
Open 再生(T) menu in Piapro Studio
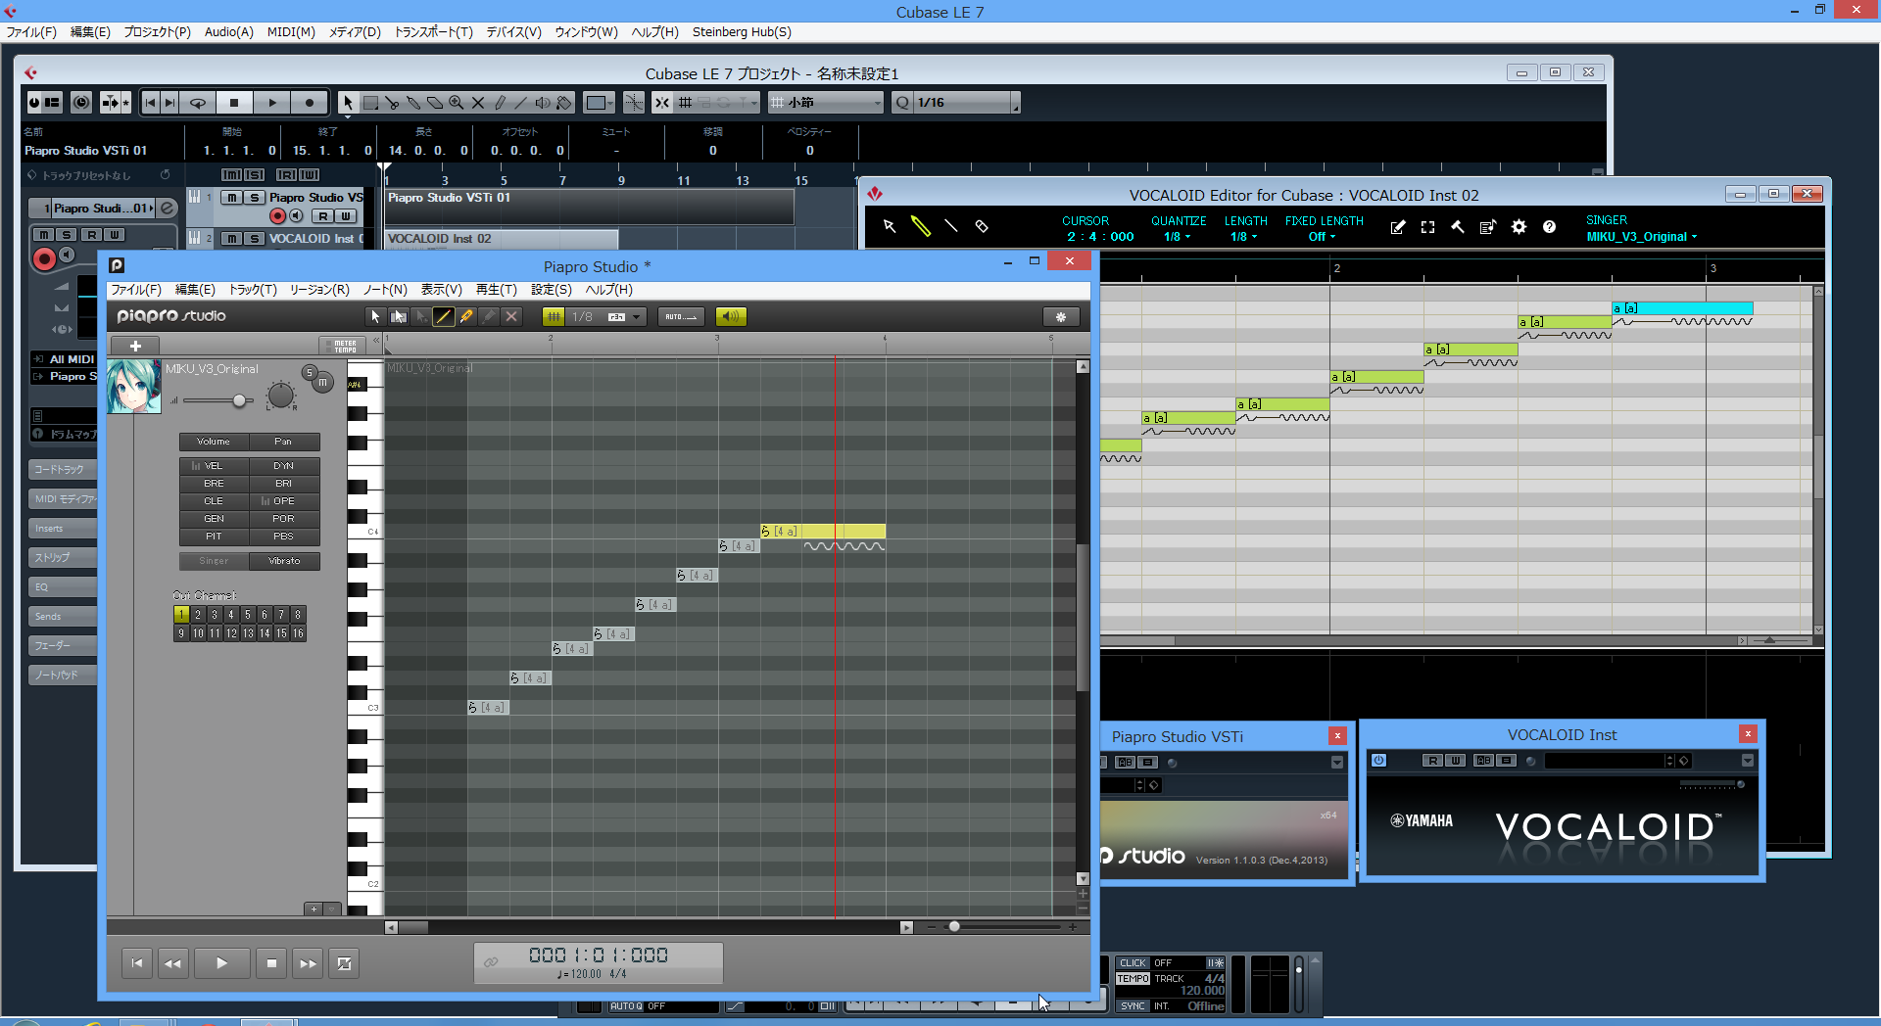(x=496, y=290)
